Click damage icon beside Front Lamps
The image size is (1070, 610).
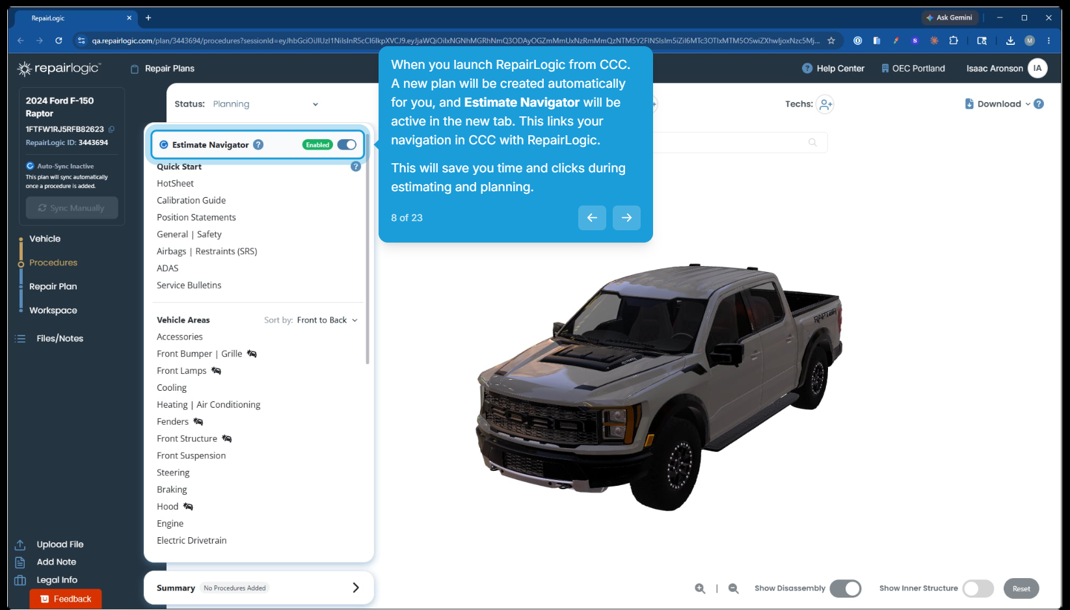(x=216, y=371)
